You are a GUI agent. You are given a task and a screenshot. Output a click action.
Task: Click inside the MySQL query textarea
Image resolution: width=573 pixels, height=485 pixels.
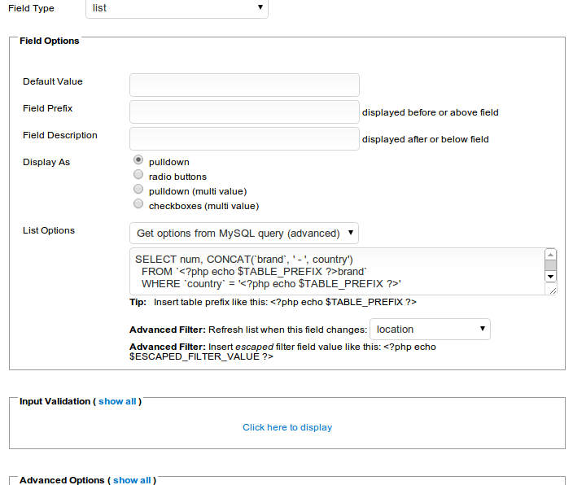(x=334, y=271)
